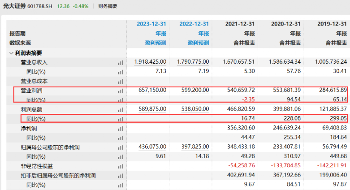Open the 财务摘要 tab
The image size is (350, 190).
pyautogui.click(x=108, y=6)
